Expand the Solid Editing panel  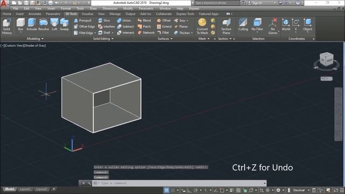click(x=103, y=39)
